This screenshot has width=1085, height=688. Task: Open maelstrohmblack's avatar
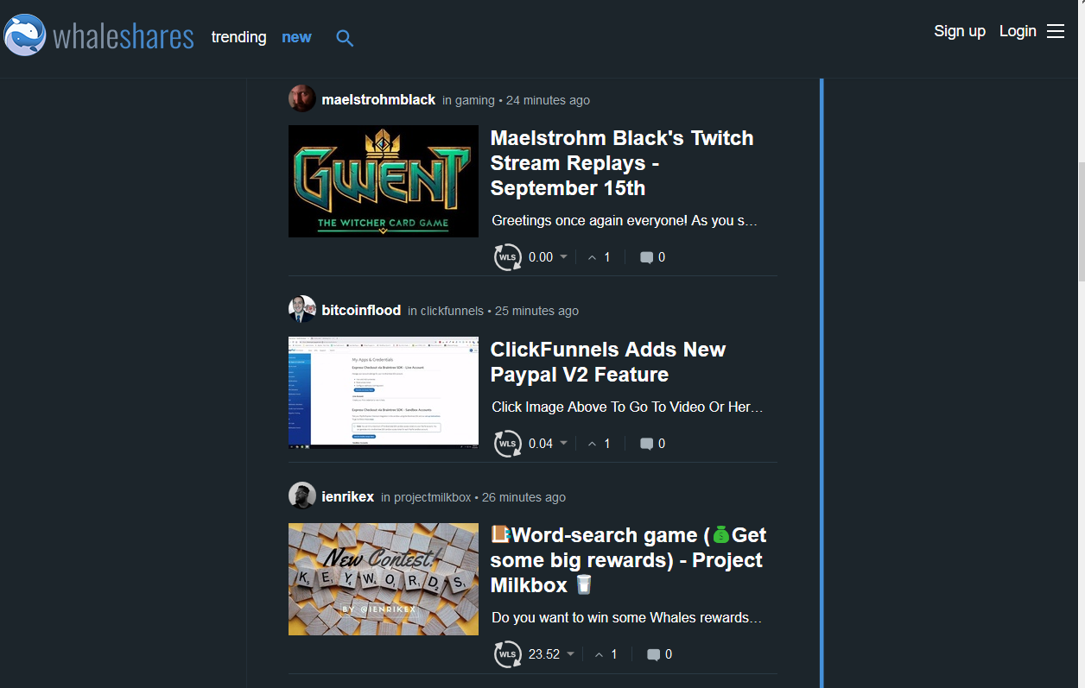[x=302, y=98]
